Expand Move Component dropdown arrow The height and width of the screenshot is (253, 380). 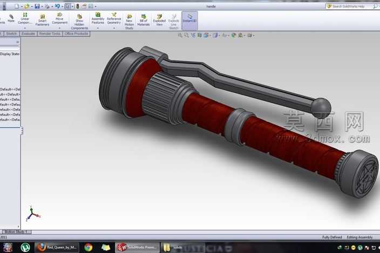pyautogui.click(x=59, y=28)
